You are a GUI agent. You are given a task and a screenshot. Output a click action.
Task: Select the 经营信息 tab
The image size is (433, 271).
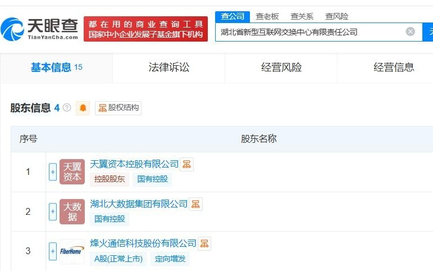(394, 67)
